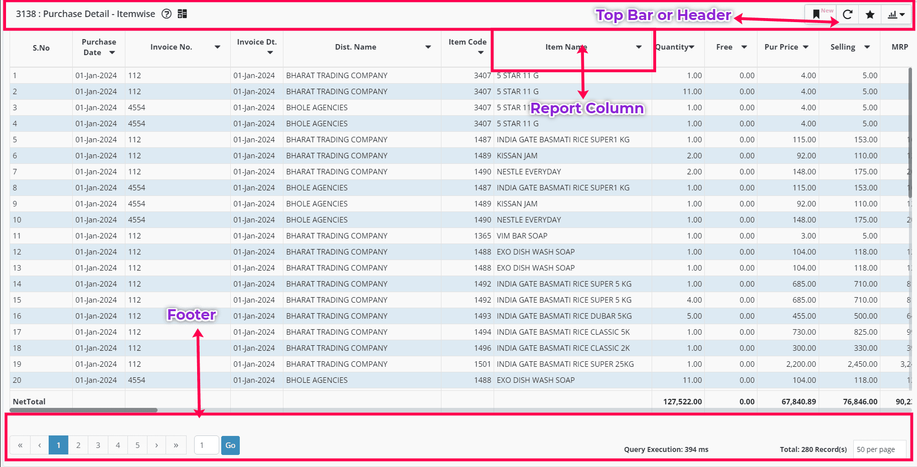Open the chart options dropdown in the header
Image resolution: width=917 pixels, height=467 pixels.
pyautogui.click(x=896, y=15)
